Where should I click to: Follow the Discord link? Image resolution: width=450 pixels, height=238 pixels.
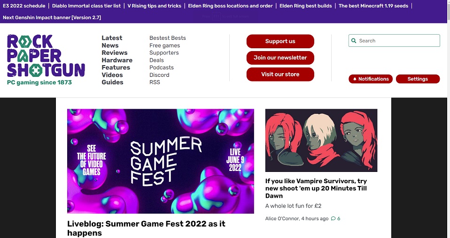coord(159,75)
